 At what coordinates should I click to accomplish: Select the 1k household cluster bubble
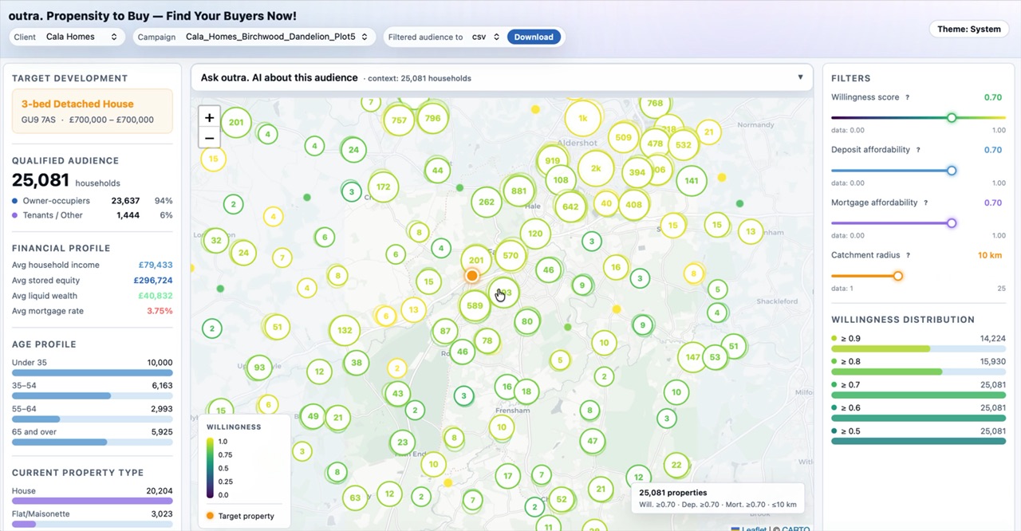[582, 118]
